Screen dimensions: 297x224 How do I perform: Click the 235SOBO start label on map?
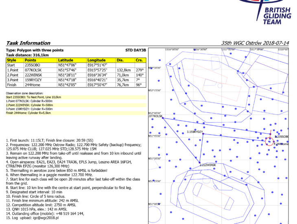point(282,137)
